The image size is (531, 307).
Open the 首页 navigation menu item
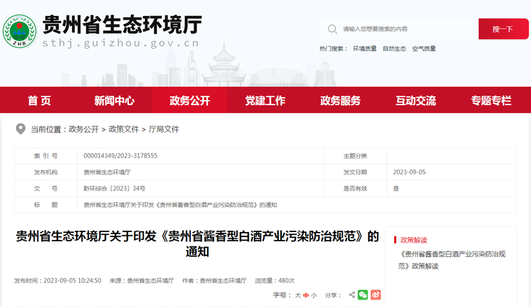[39, 101]
